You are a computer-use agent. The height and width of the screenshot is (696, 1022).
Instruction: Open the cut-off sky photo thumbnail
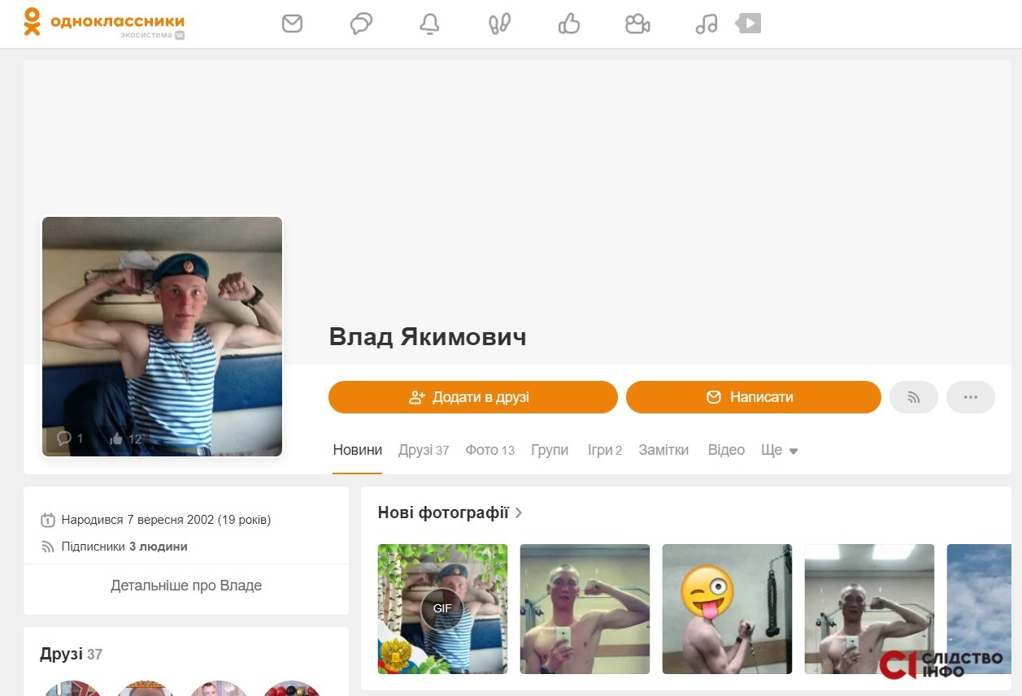(x=979, y=609)
